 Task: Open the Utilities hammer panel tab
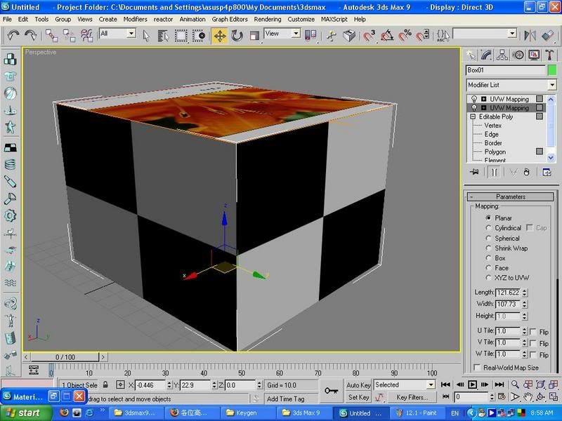click(549, 55)
